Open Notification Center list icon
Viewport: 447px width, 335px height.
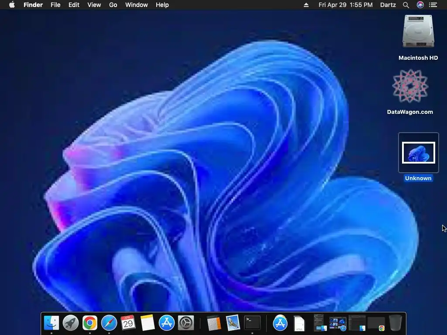(x=433, y=5)
